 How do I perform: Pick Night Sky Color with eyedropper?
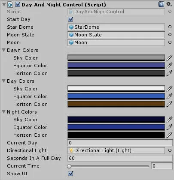(x=169, y=120)
